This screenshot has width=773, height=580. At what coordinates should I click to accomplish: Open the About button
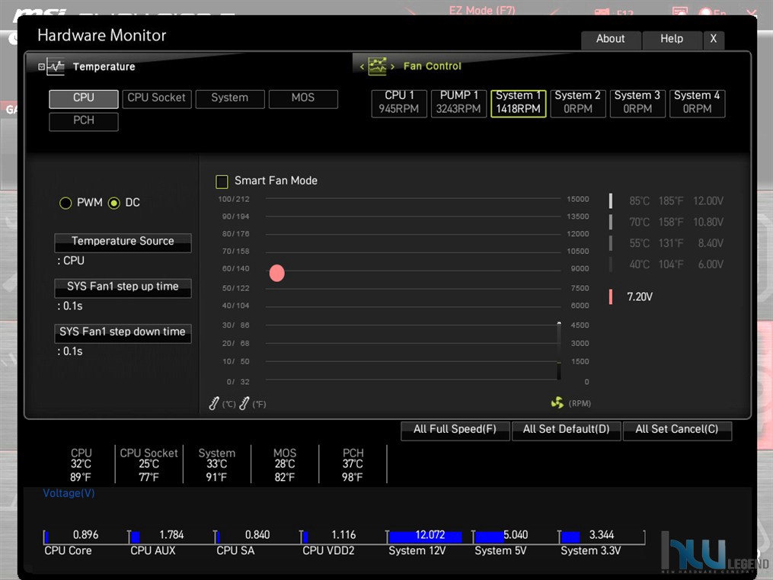[611, 40]
